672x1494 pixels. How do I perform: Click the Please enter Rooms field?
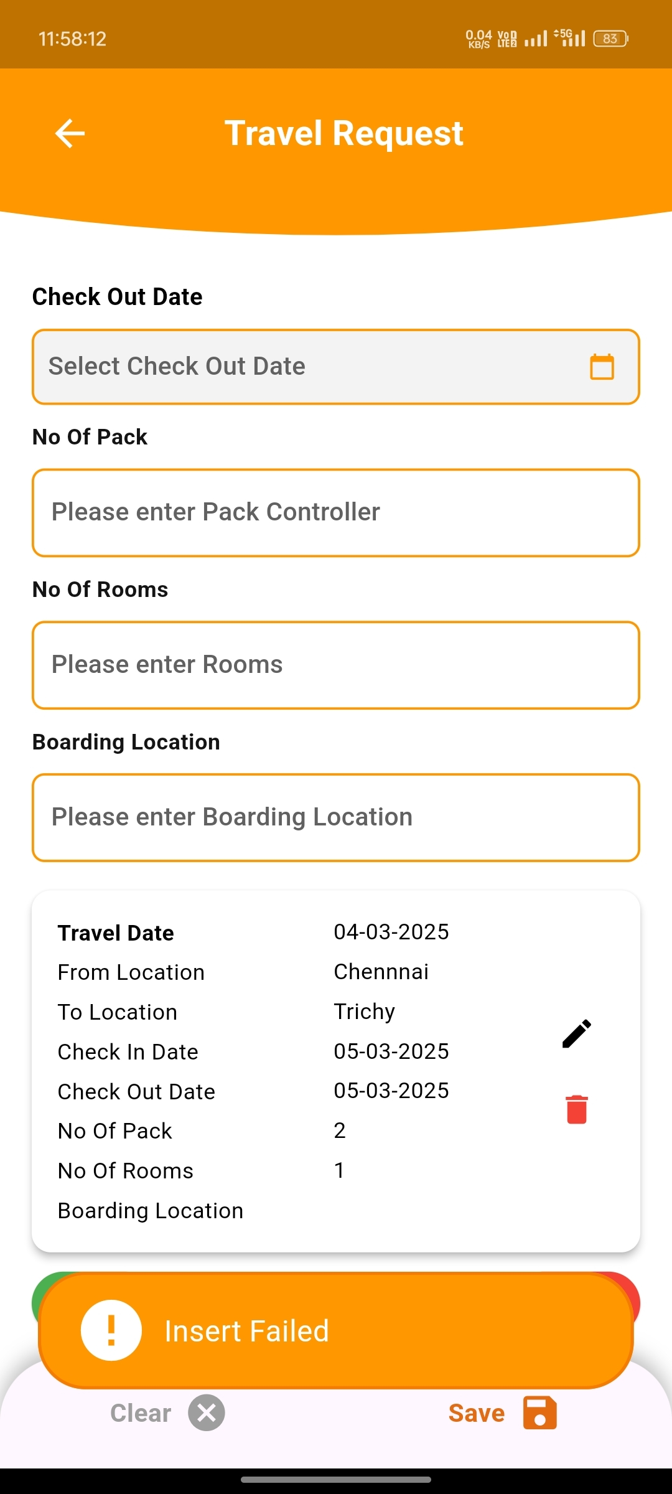tap(336, 665)
